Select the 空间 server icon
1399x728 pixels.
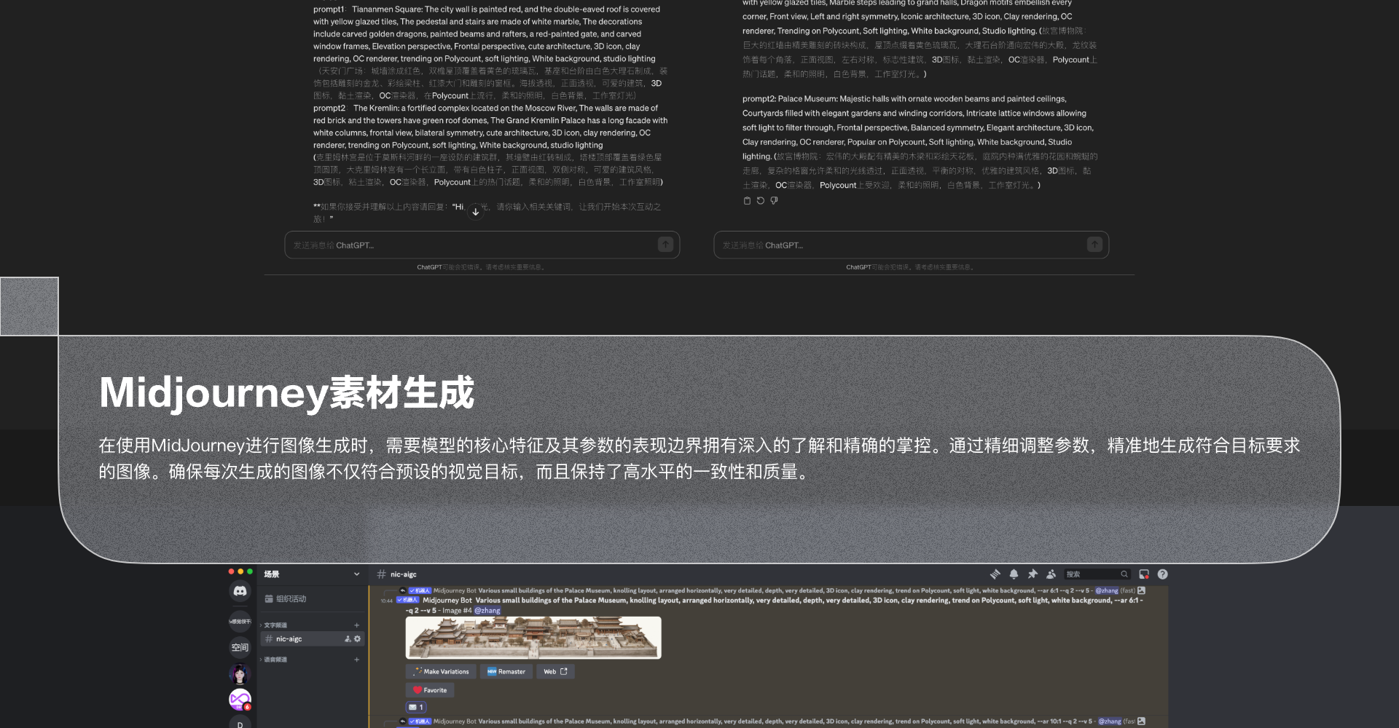(240, 647)
